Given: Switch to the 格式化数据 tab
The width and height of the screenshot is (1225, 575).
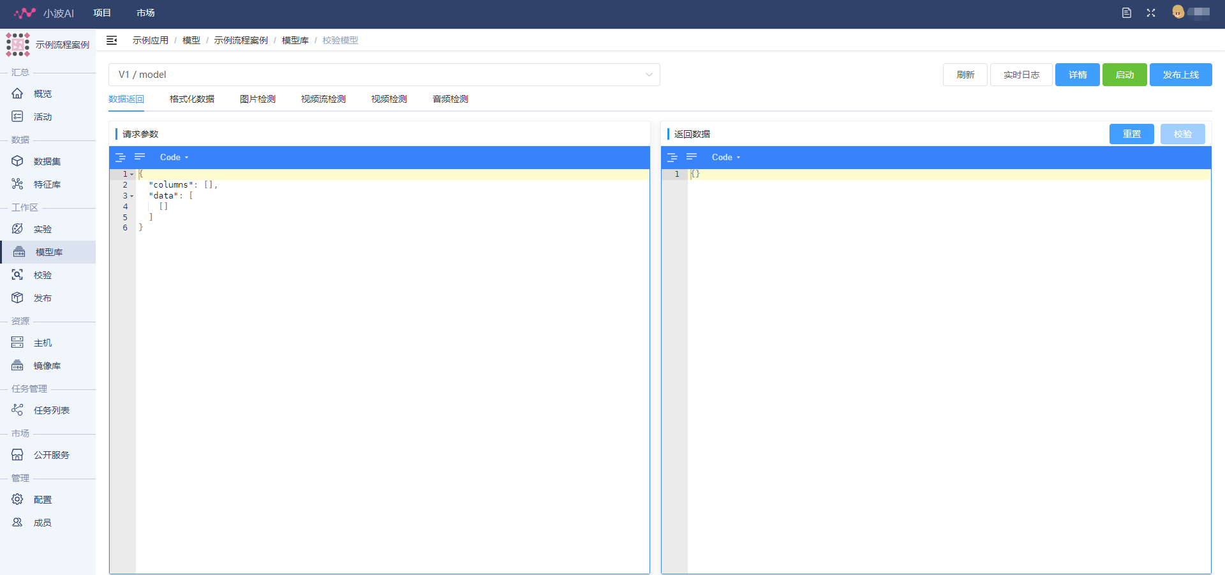Looking at the screenshot, I should click(x=192, y=99).
